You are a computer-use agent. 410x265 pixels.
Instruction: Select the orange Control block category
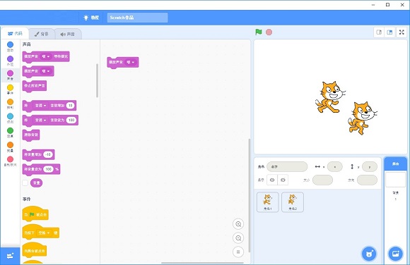point(10,104)
